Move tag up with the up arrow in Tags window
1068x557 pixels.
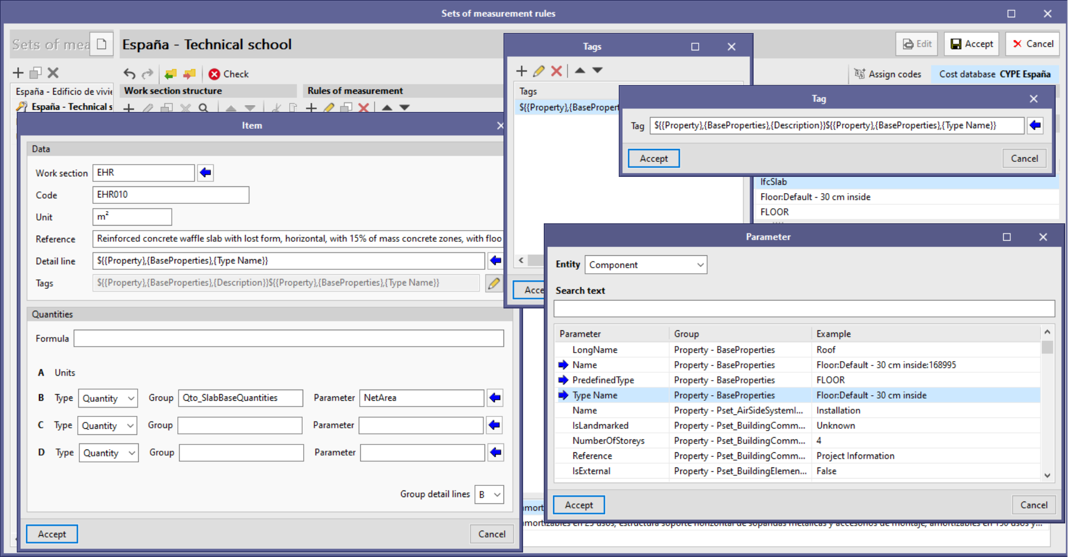pyautogui.click(x=580, y=71)
